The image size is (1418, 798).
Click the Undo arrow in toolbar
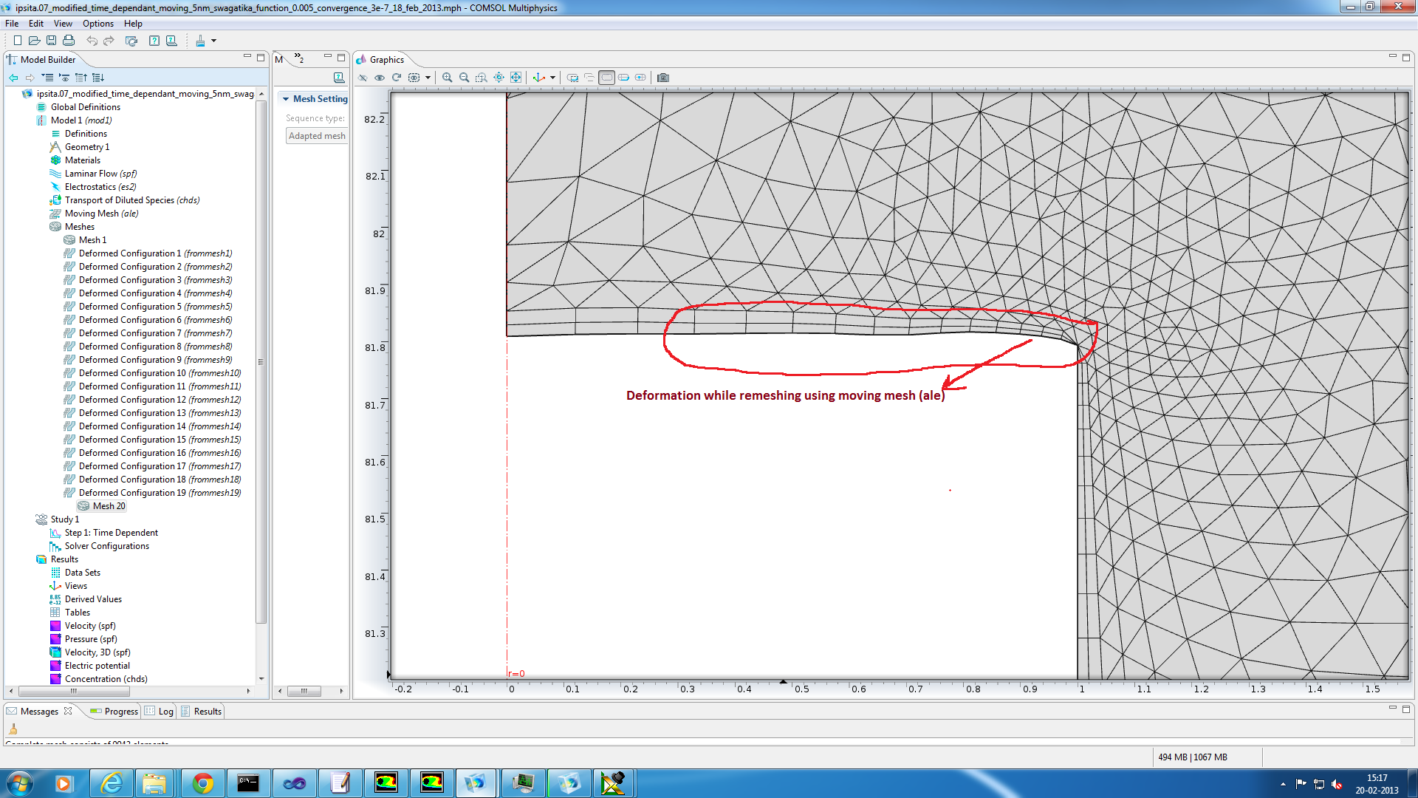click(92, 41)
